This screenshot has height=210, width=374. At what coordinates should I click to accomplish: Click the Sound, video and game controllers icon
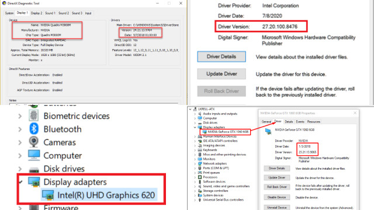[200, 186]
